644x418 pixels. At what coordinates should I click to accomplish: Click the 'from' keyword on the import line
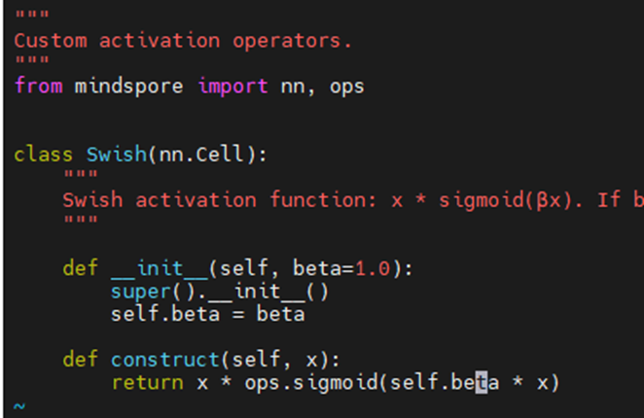click(38, 86)
